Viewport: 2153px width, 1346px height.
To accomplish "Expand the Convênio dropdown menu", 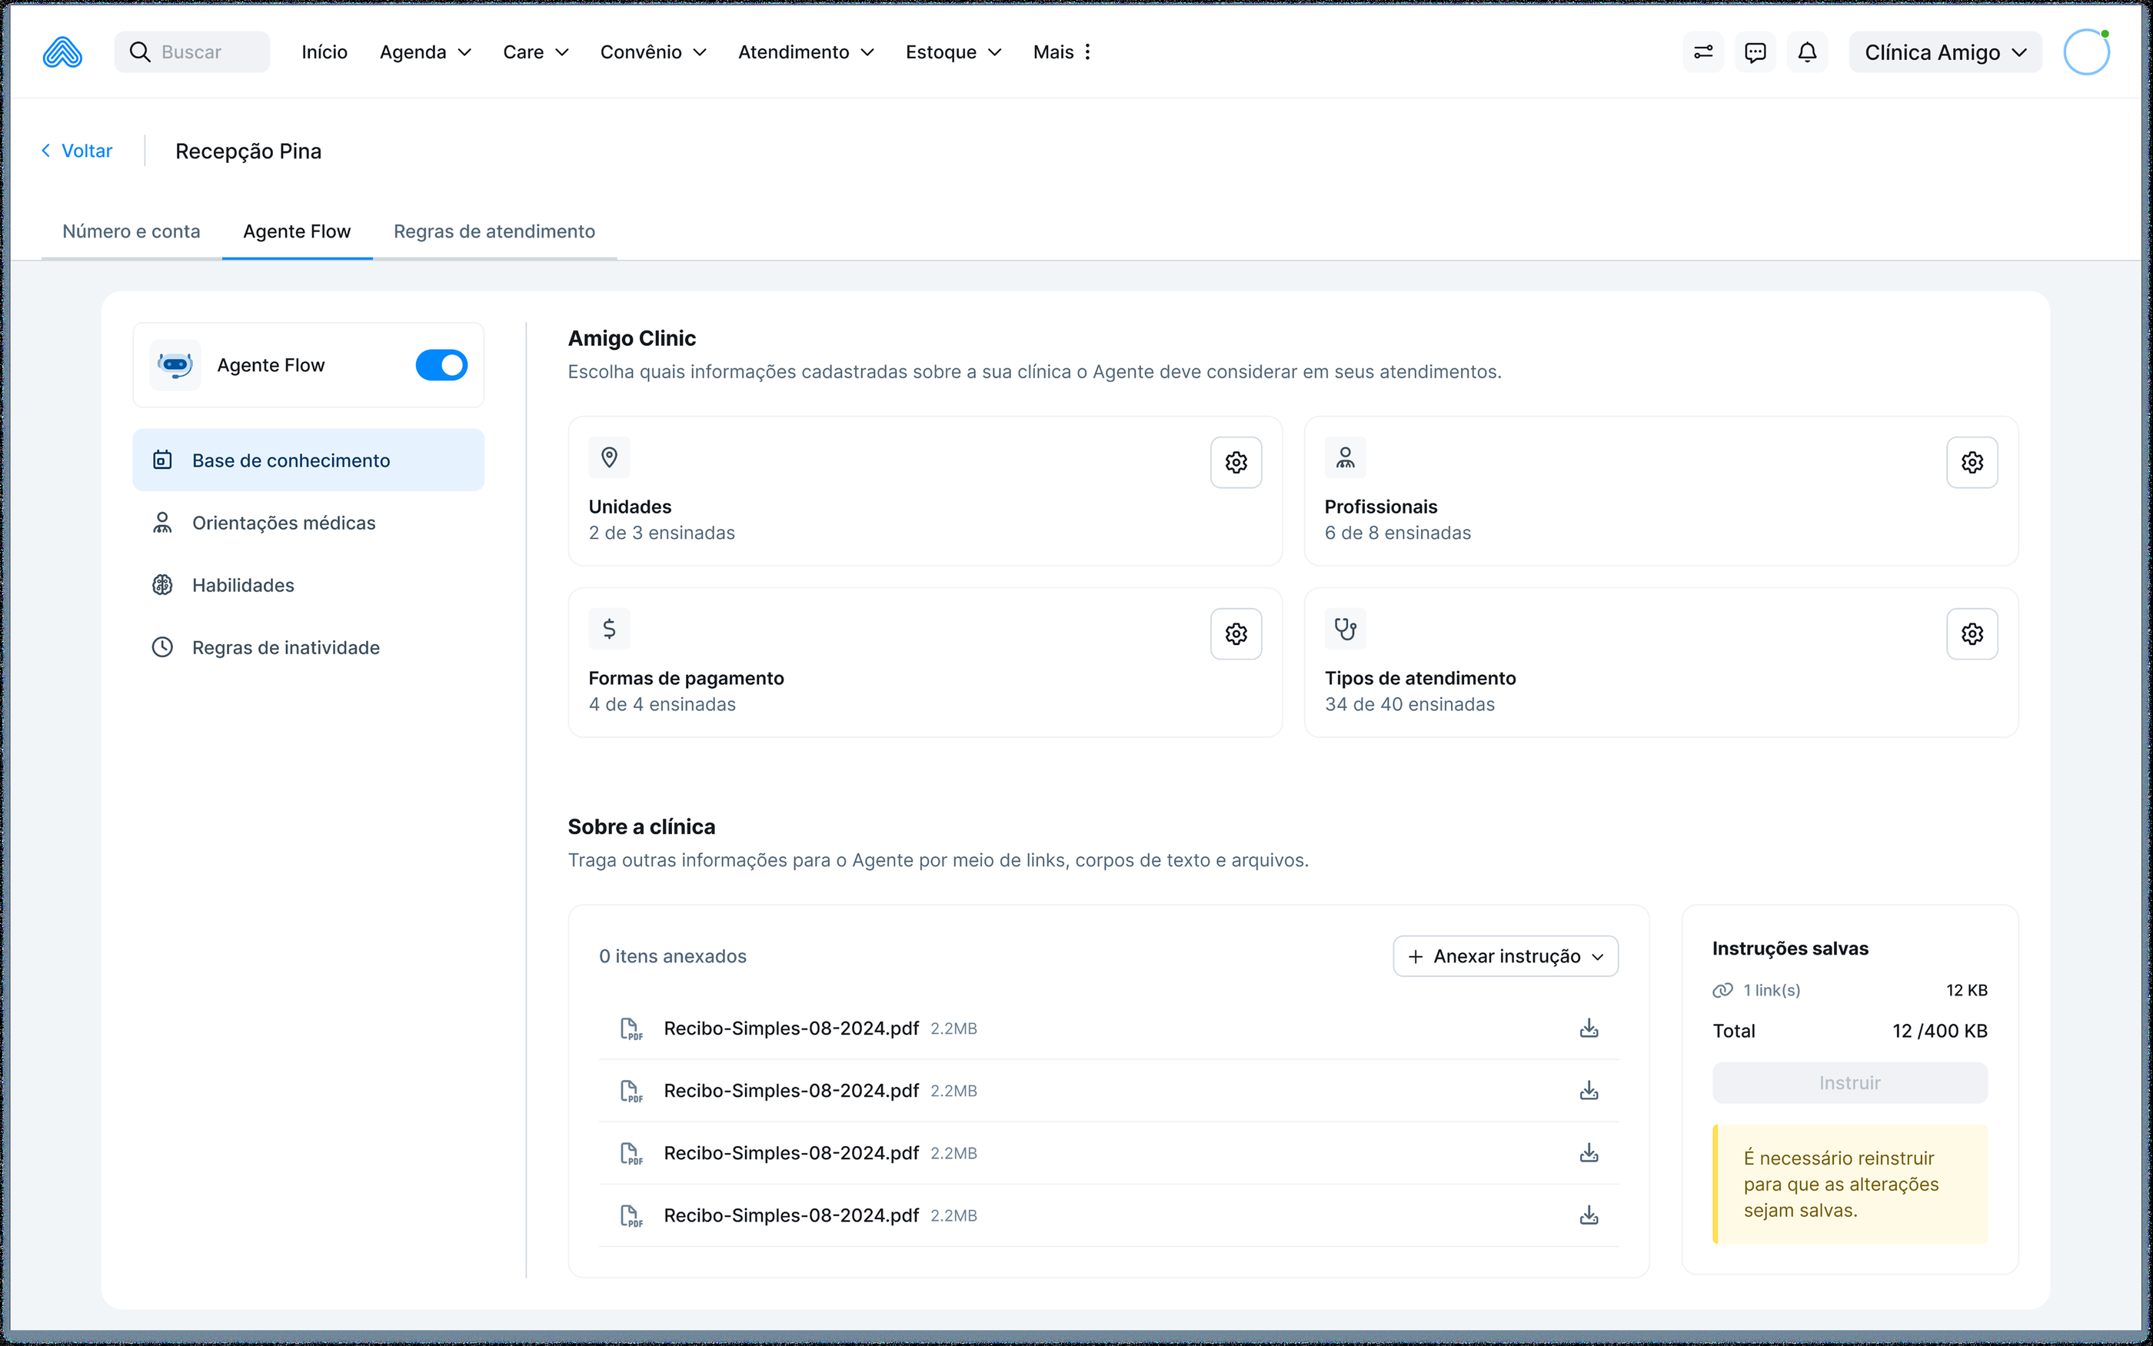I will click(x=654, y=52).
